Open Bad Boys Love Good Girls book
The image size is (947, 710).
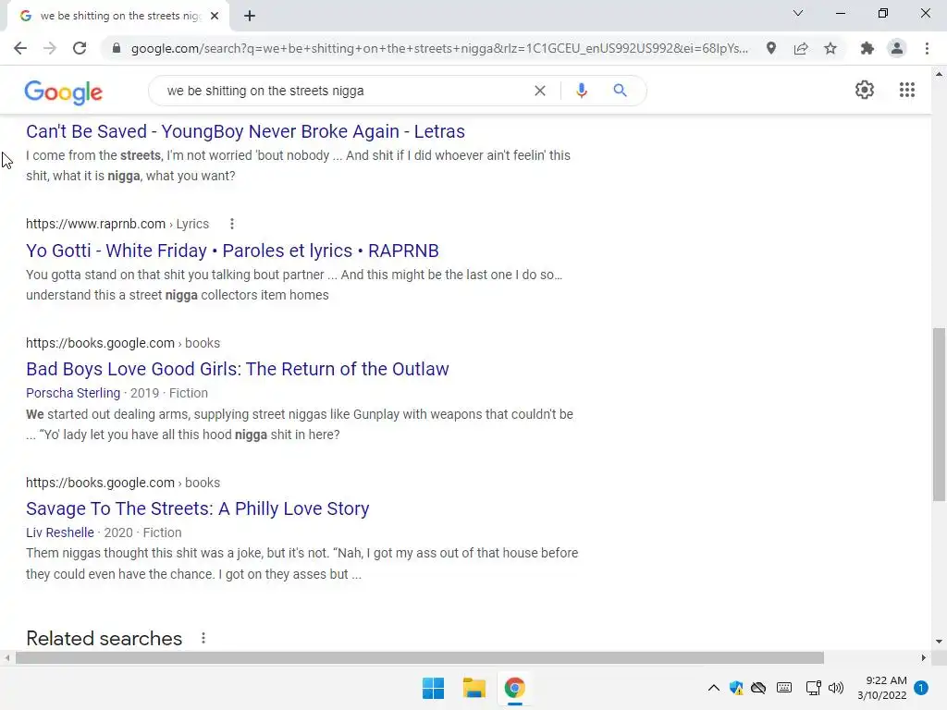click(x=238, y=369)
